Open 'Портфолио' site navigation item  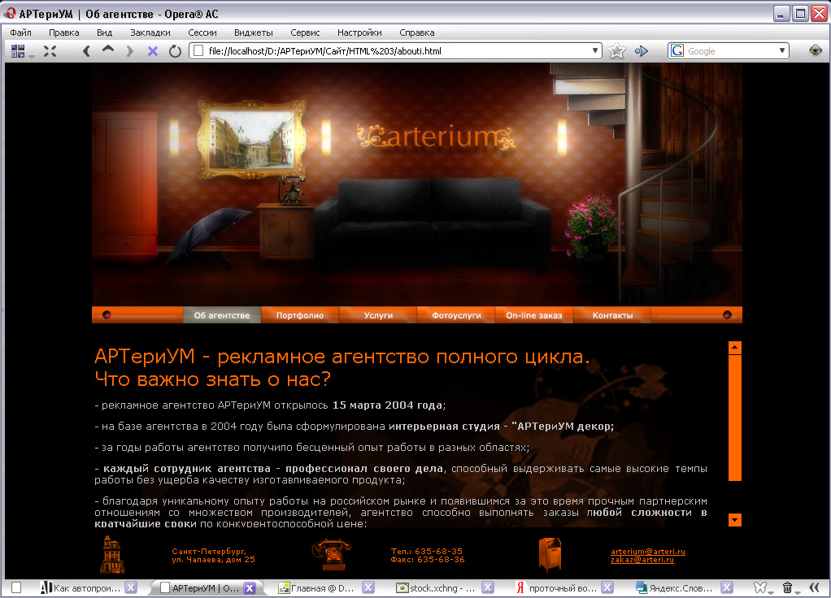tap(300, 315)
